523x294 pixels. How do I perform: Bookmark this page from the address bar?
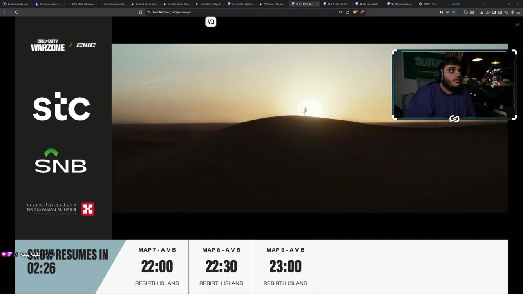141,12
